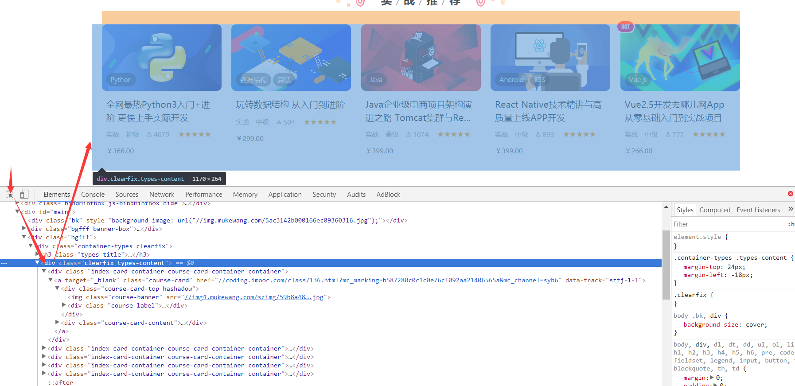This screenshot has width=795, height=386.
Task: Click the learner icon beside 4079
Action: click(149, 134)
